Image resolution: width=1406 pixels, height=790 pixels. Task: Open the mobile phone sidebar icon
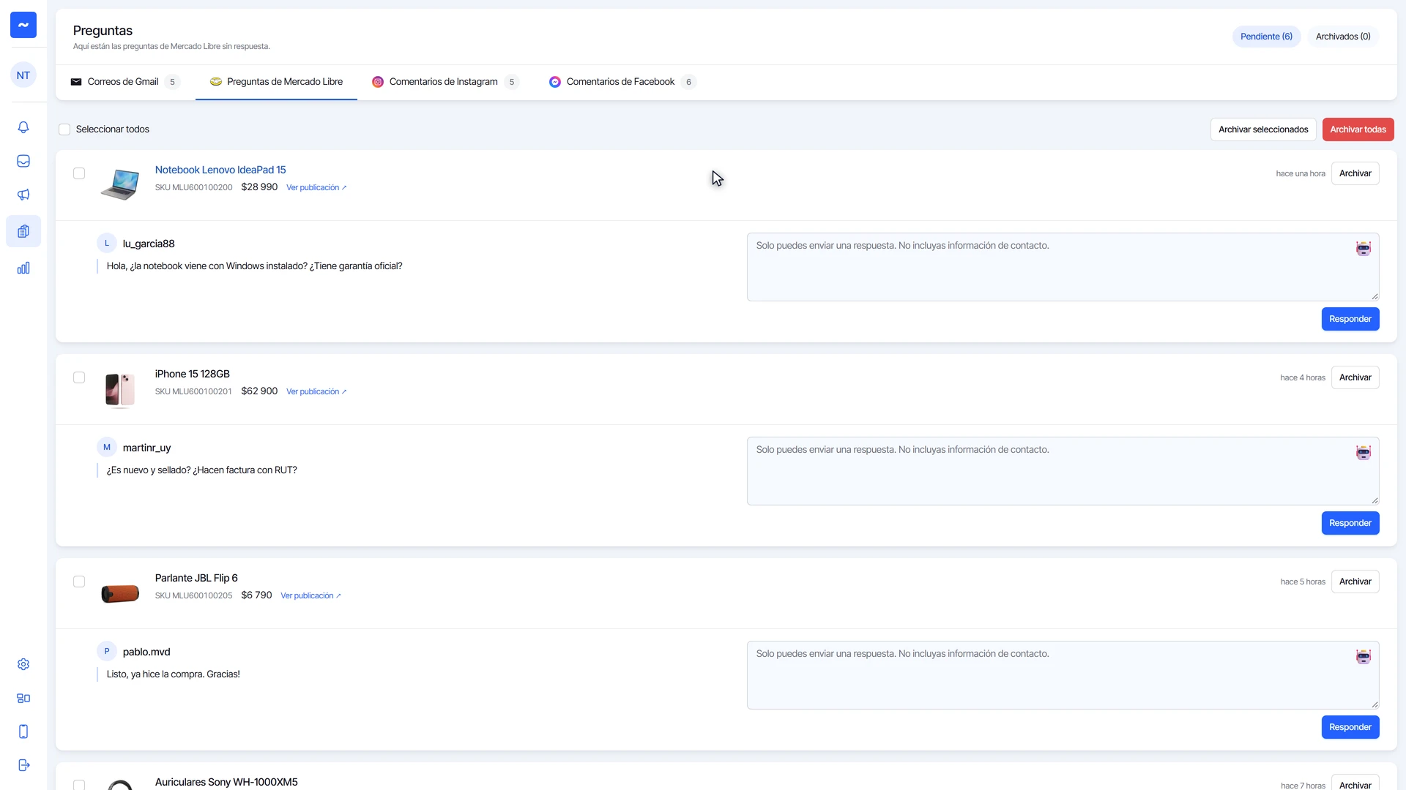[23, 731]
